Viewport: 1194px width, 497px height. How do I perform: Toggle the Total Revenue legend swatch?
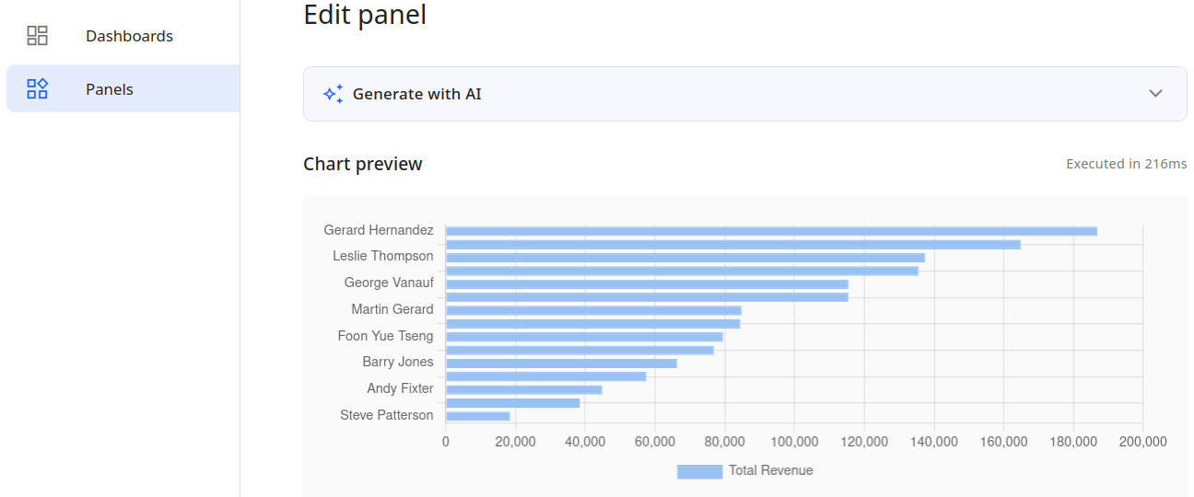tap(699, 471)
